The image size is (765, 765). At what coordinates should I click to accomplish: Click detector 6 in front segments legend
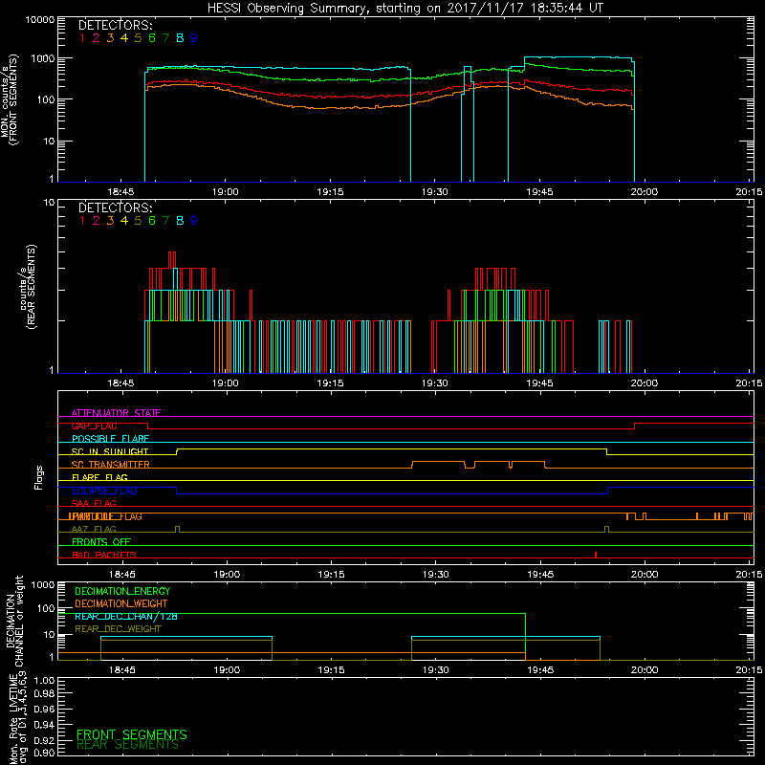[x=152, y=38]
